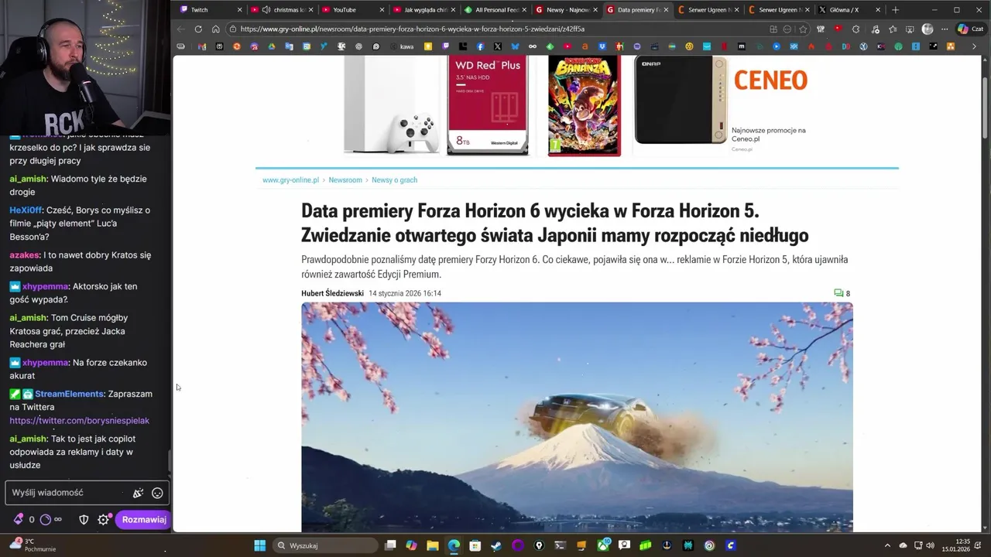Click the Forza Horizon 6 article headline
This screenshot has width=991, height=557.
click(x=554, y=223)
